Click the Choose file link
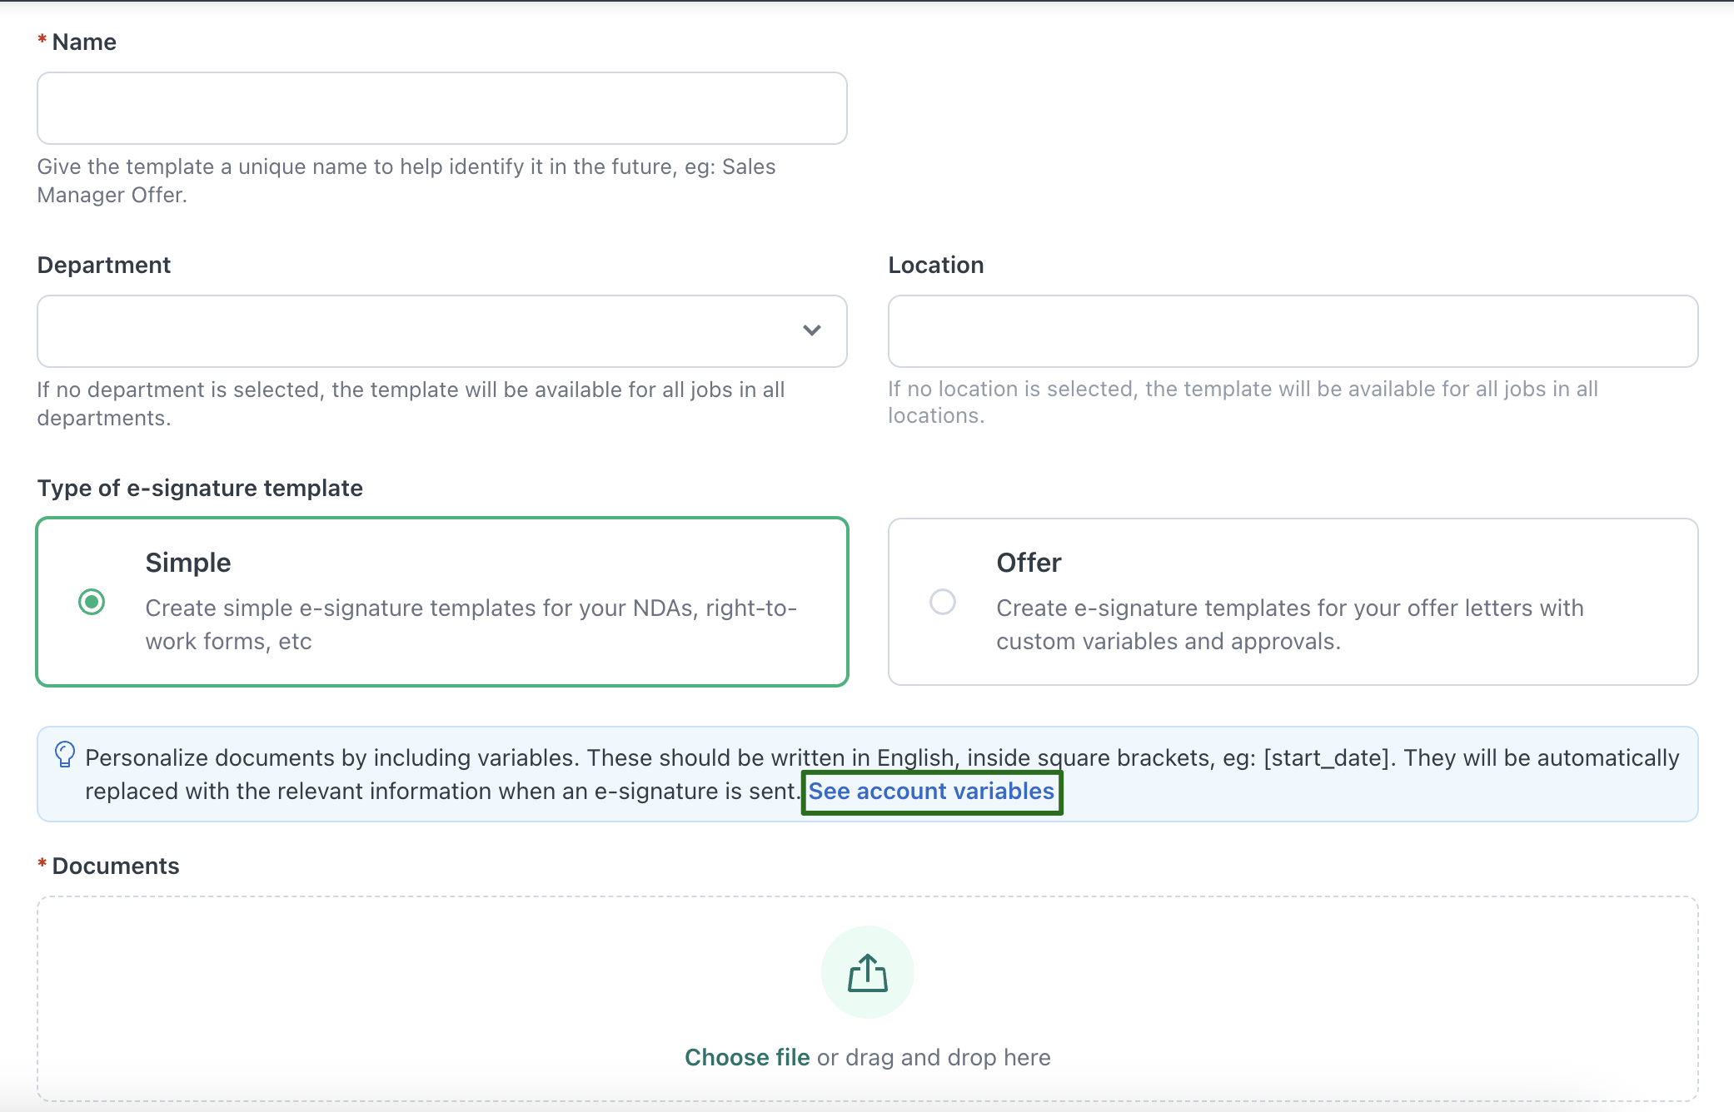The height and width of the screenshot is (1112, 1734). coord(746,1057)
